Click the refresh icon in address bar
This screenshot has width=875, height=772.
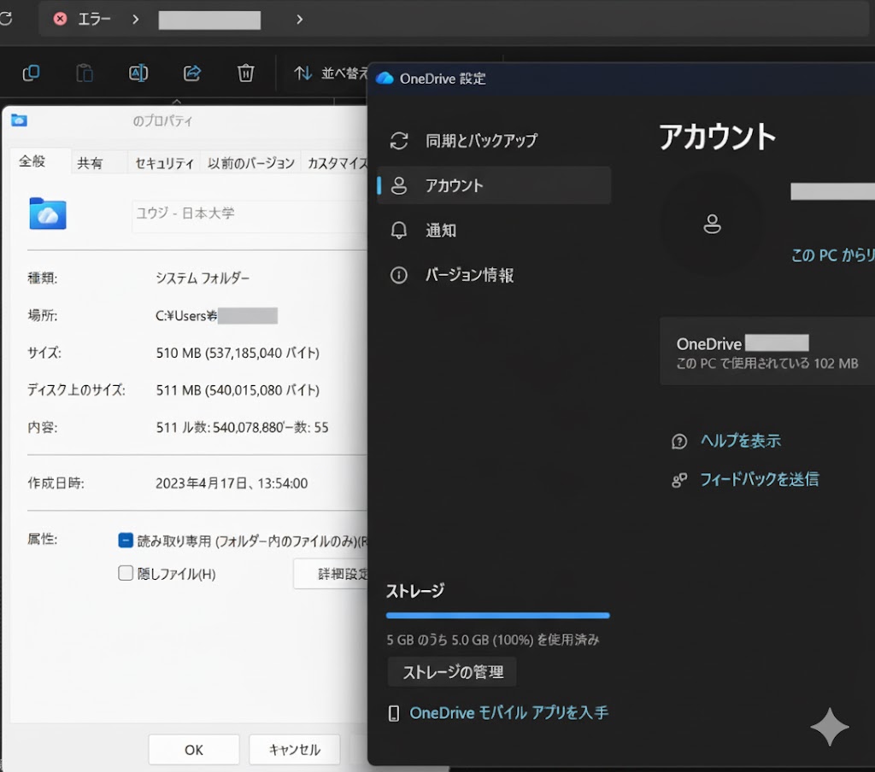(5, 19)
